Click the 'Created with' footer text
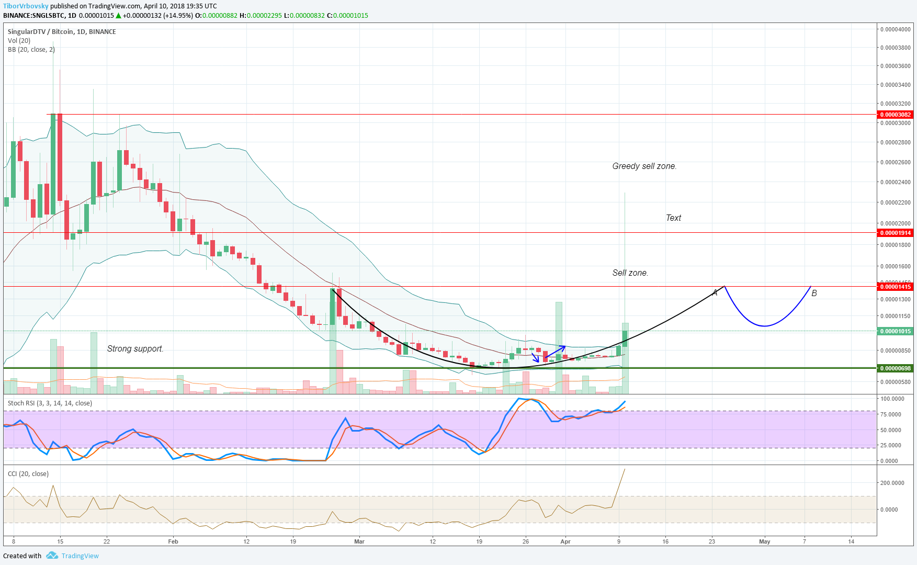917x565 pixels. (22, 556)
